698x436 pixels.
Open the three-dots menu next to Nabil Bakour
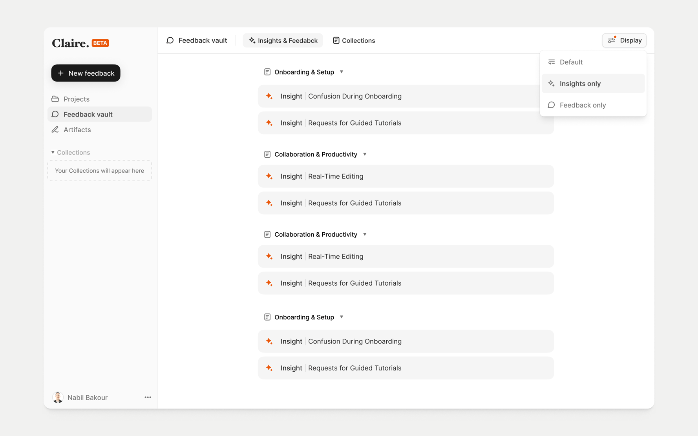click(x=148, y=397)
